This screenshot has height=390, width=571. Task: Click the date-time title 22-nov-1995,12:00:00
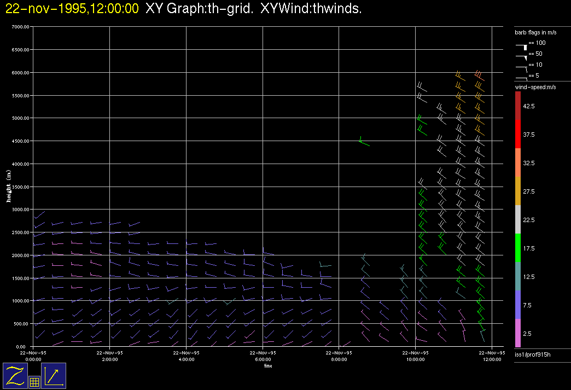[72, 9]
